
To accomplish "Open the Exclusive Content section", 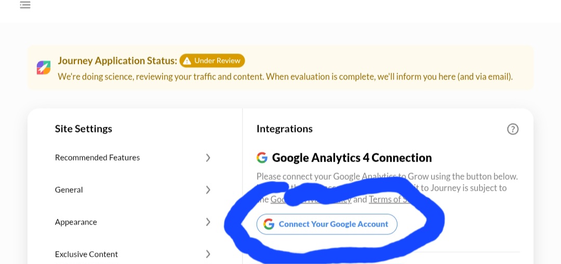I will 86,254.
